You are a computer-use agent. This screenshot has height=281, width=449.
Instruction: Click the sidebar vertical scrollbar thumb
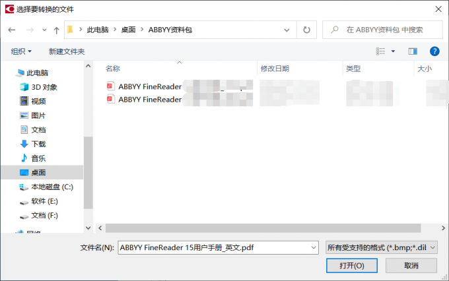pyautogui.click(x=88, y=173)
